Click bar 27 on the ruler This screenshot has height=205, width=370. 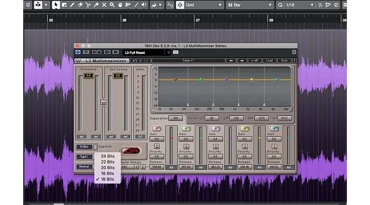click(x=197, y=20)
